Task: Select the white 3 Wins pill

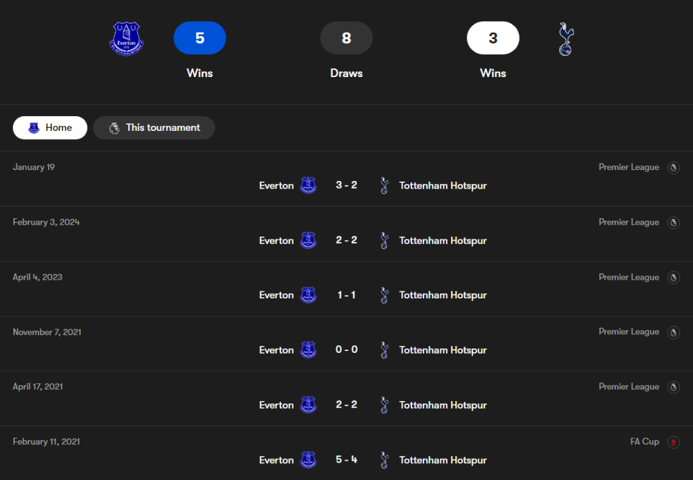Action: (493, 38)
